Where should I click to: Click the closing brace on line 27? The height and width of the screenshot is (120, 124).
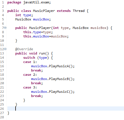(8, 113)
